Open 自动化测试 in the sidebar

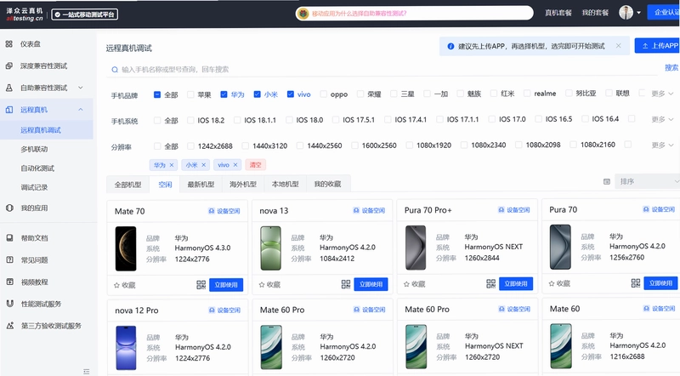pos(37,168)
